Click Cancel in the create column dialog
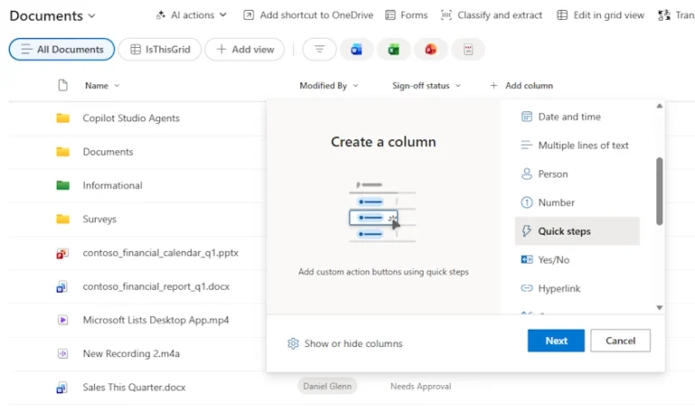The height and width of the screenshot is (413, 695). (x=620, y=341)
